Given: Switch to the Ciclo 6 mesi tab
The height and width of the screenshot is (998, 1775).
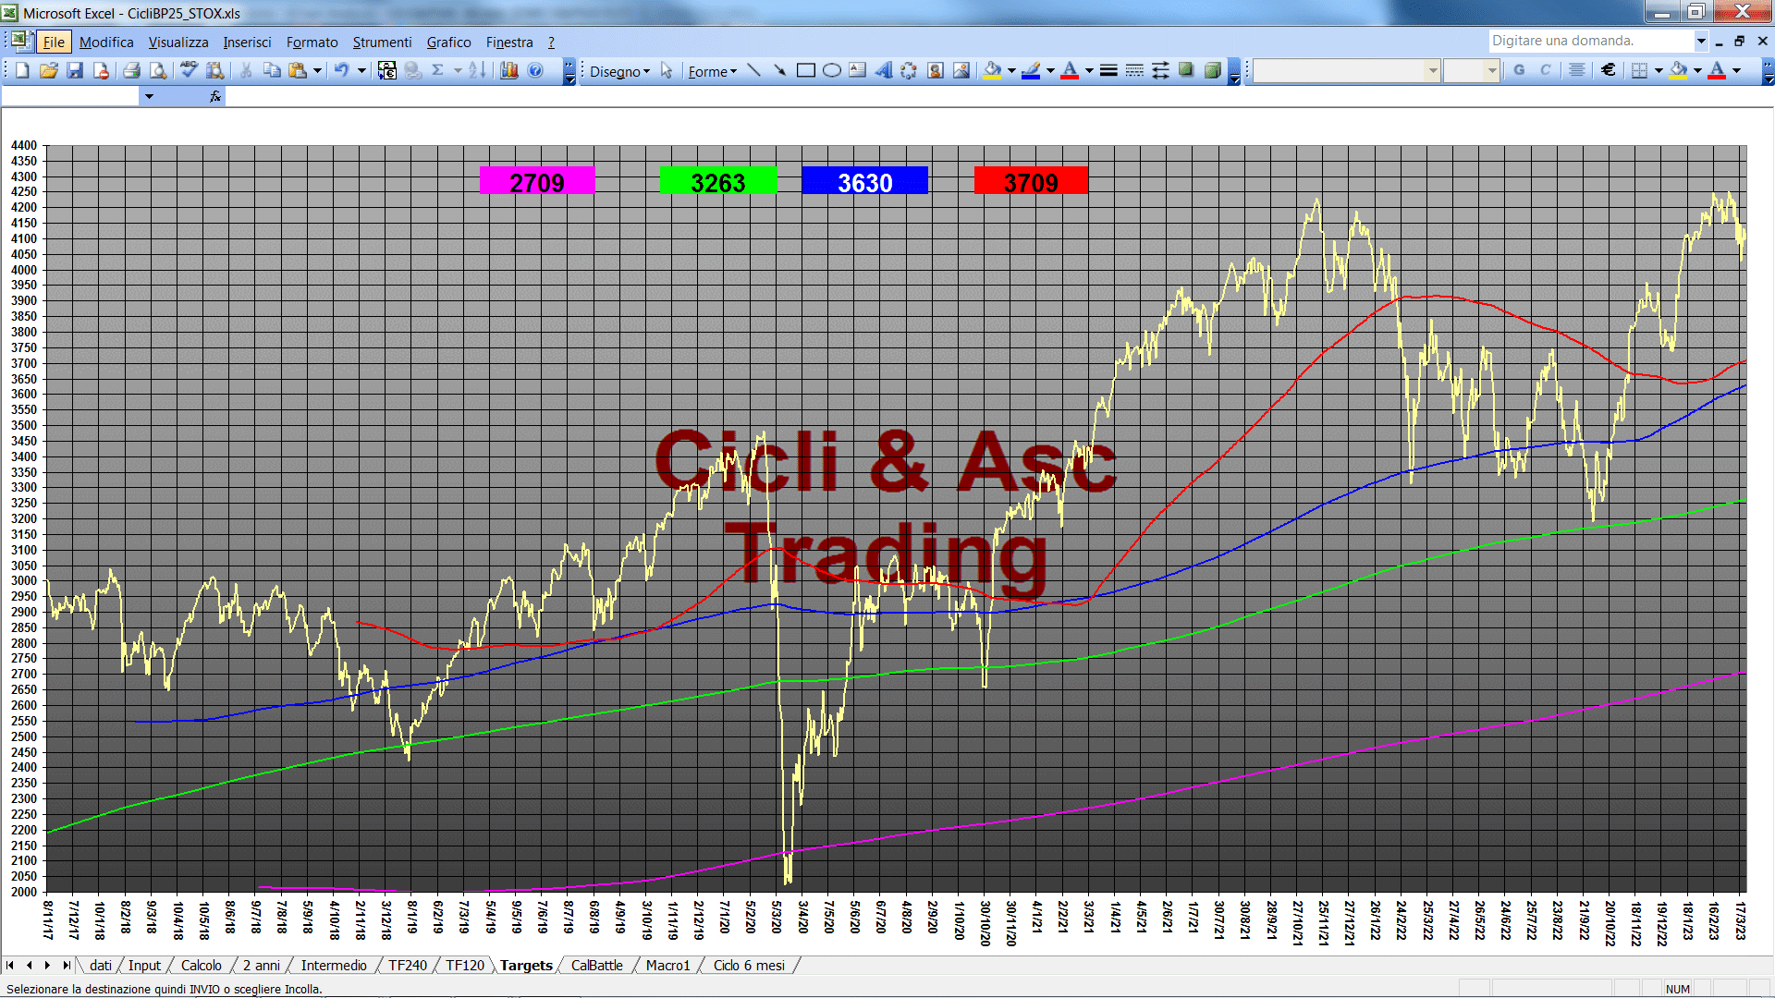Looking at the screenshot, I should pyautogui.click(x=749, y=966).
